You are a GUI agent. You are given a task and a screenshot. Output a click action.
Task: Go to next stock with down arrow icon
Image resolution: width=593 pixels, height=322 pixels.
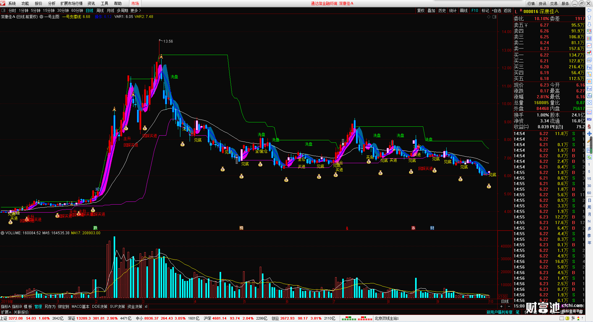pyautogui.click(x=589, y=24)
